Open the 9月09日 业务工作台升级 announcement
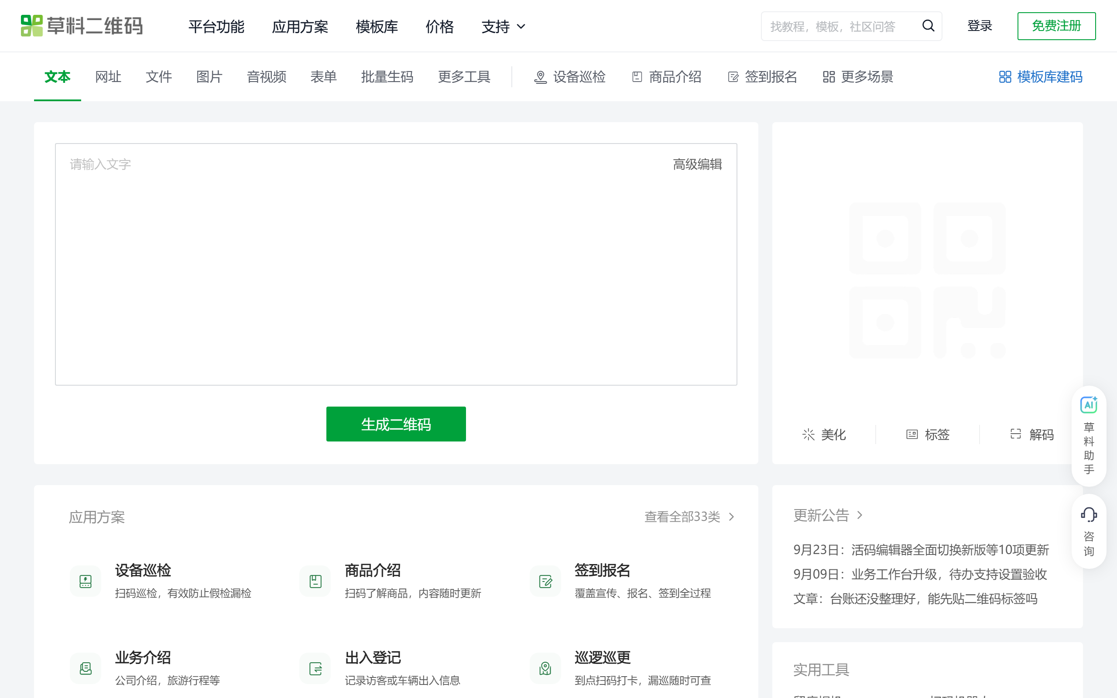The width and height of the screenshot is (1117, 698). click(920, 574)
